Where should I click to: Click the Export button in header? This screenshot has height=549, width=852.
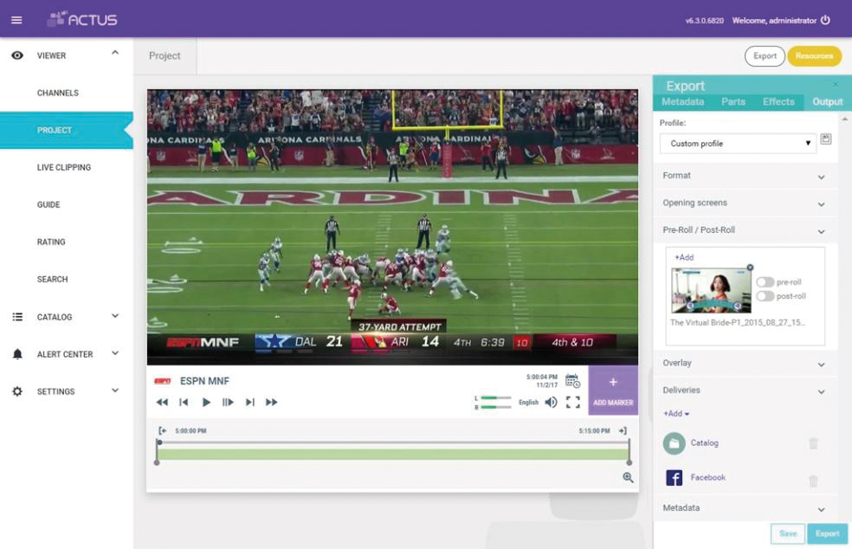[x=765, y=56]
